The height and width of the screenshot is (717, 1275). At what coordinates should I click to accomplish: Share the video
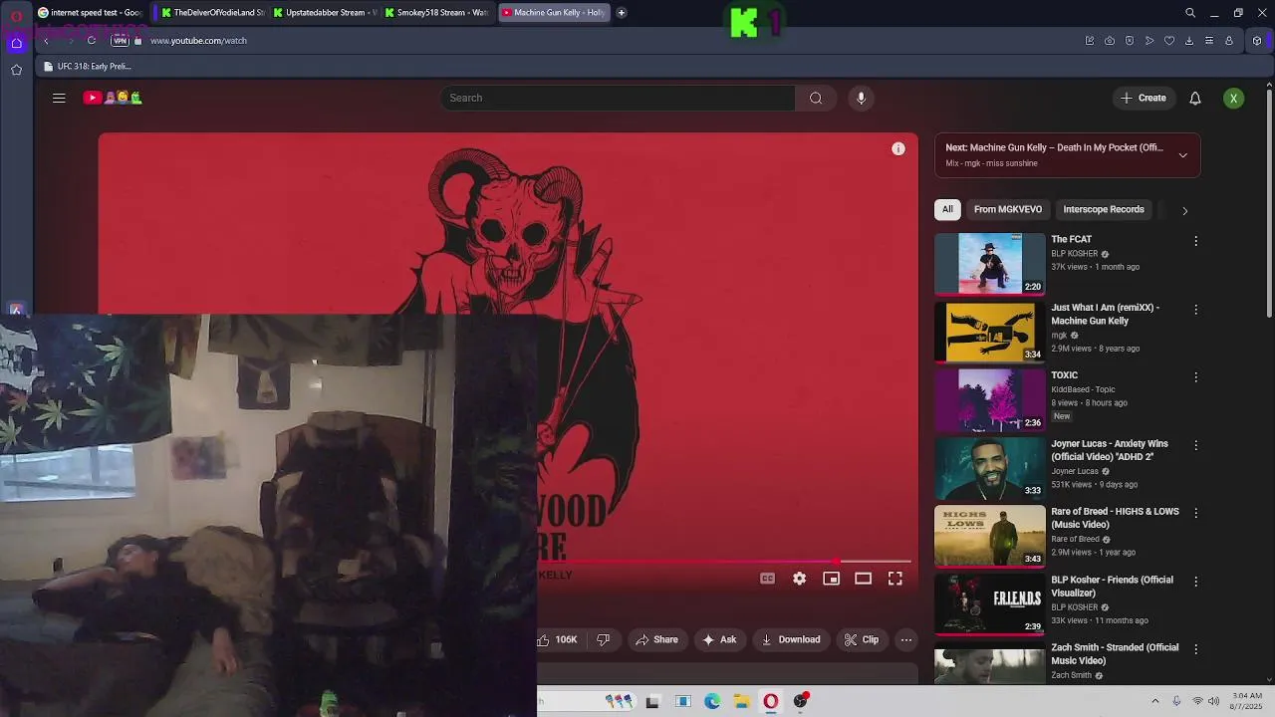point(656,639)
